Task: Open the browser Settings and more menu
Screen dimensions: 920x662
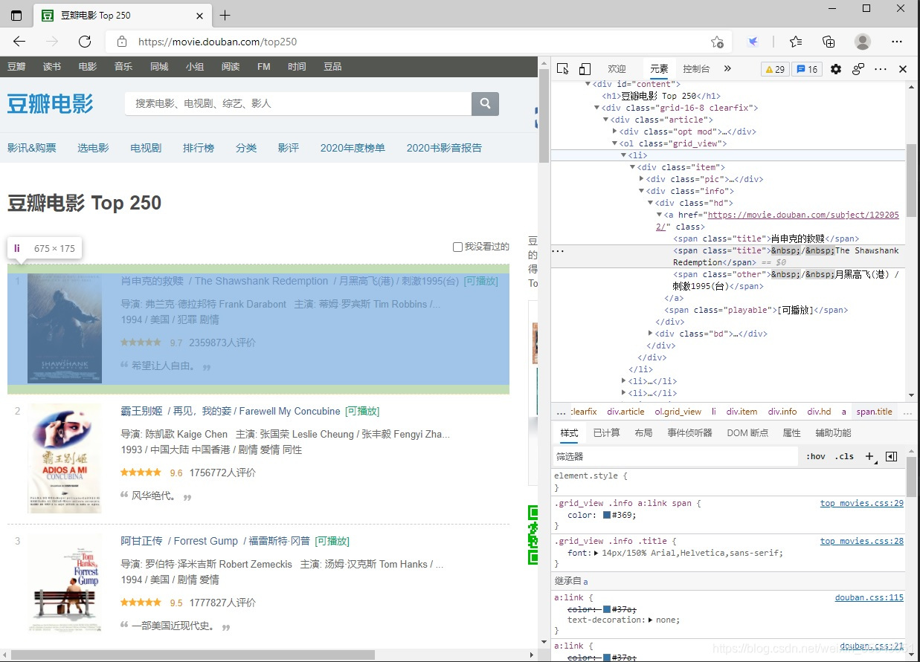Action: [897, 42]
